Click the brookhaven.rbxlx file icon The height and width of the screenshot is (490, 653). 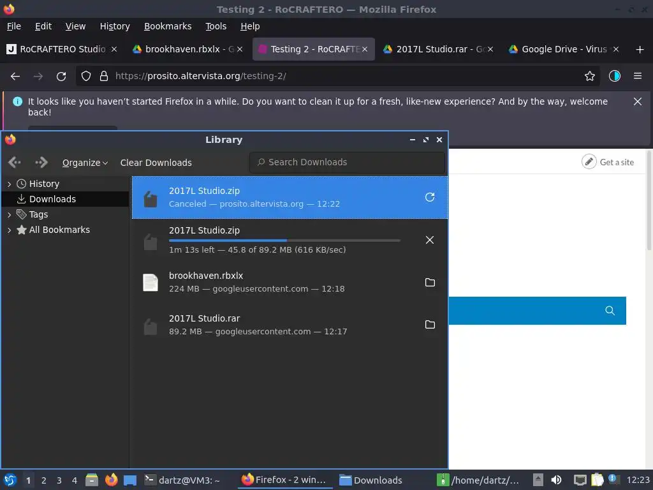coord(150,283)
